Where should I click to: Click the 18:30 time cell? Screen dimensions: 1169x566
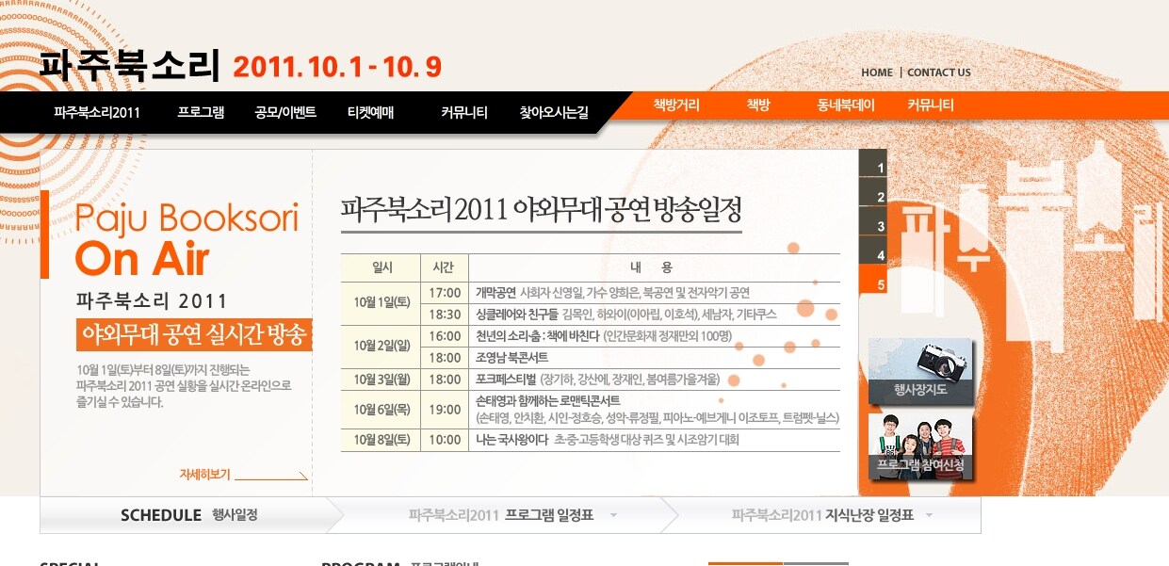point(445,314)
